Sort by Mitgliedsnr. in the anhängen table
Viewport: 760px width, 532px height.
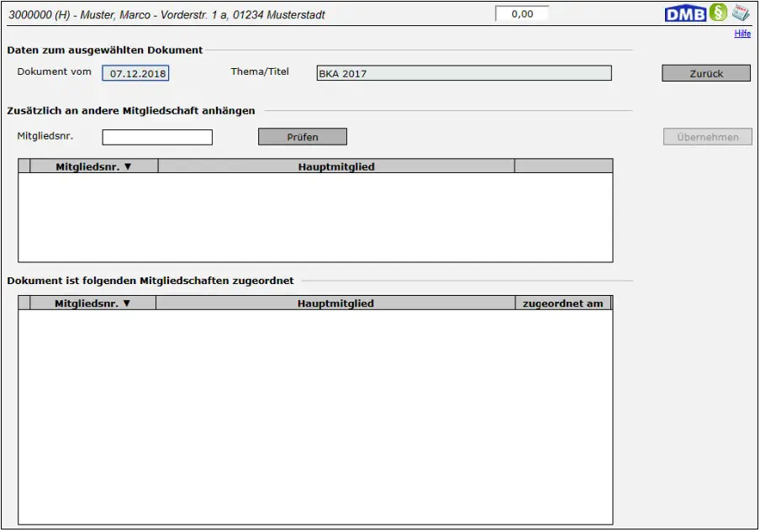pyautogui.click(x=93, y=166)
